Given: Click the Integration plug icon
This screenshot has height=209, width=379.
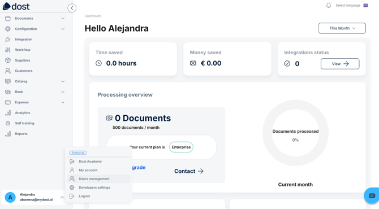Looking at the screenshot, I should click(x=8, y=40).
